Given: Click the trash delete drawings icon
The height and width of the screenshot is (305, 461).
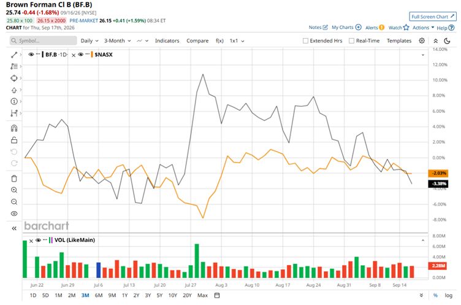Looking at the screenshot, I should pyautogui.click(x=14, y=179).
